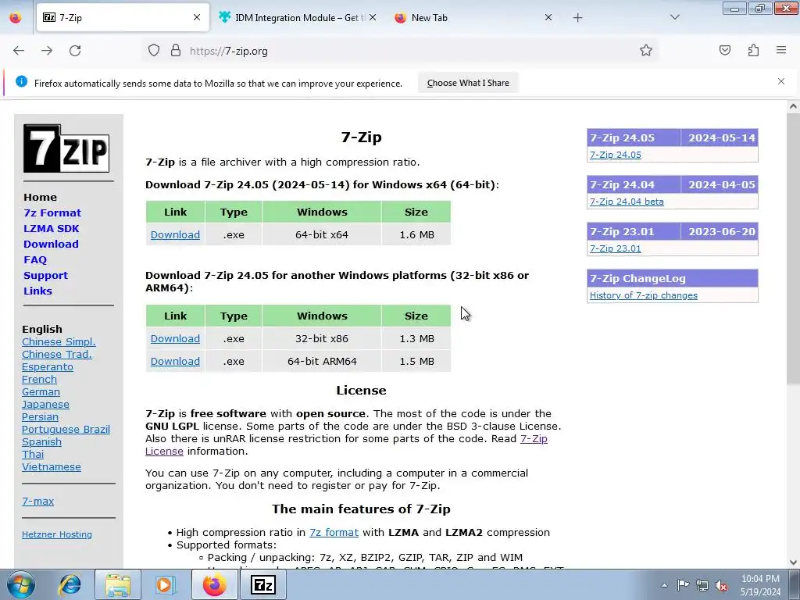Open the 7-Zip License link

coord(346,445)
